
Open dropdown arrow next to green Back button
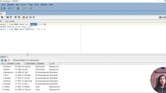pos(21,8)
